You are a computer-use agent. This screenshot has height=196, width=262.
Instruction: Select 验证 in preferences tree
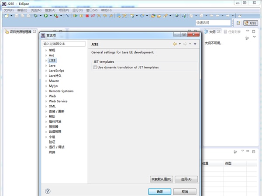pyautogui.click(x=52, y=142)
